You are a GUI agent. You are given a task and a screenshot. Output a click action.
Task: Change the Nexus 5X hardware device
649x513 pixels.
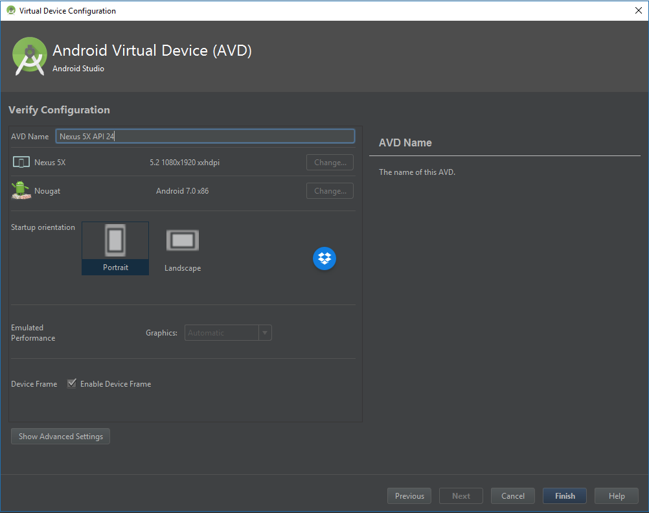coord(330,163)
